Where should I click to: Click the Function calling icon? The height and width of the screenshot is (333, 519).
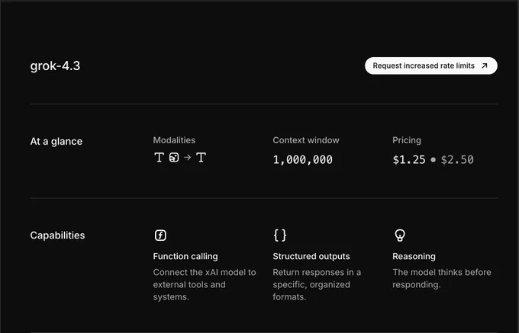[x=160, y=235]
